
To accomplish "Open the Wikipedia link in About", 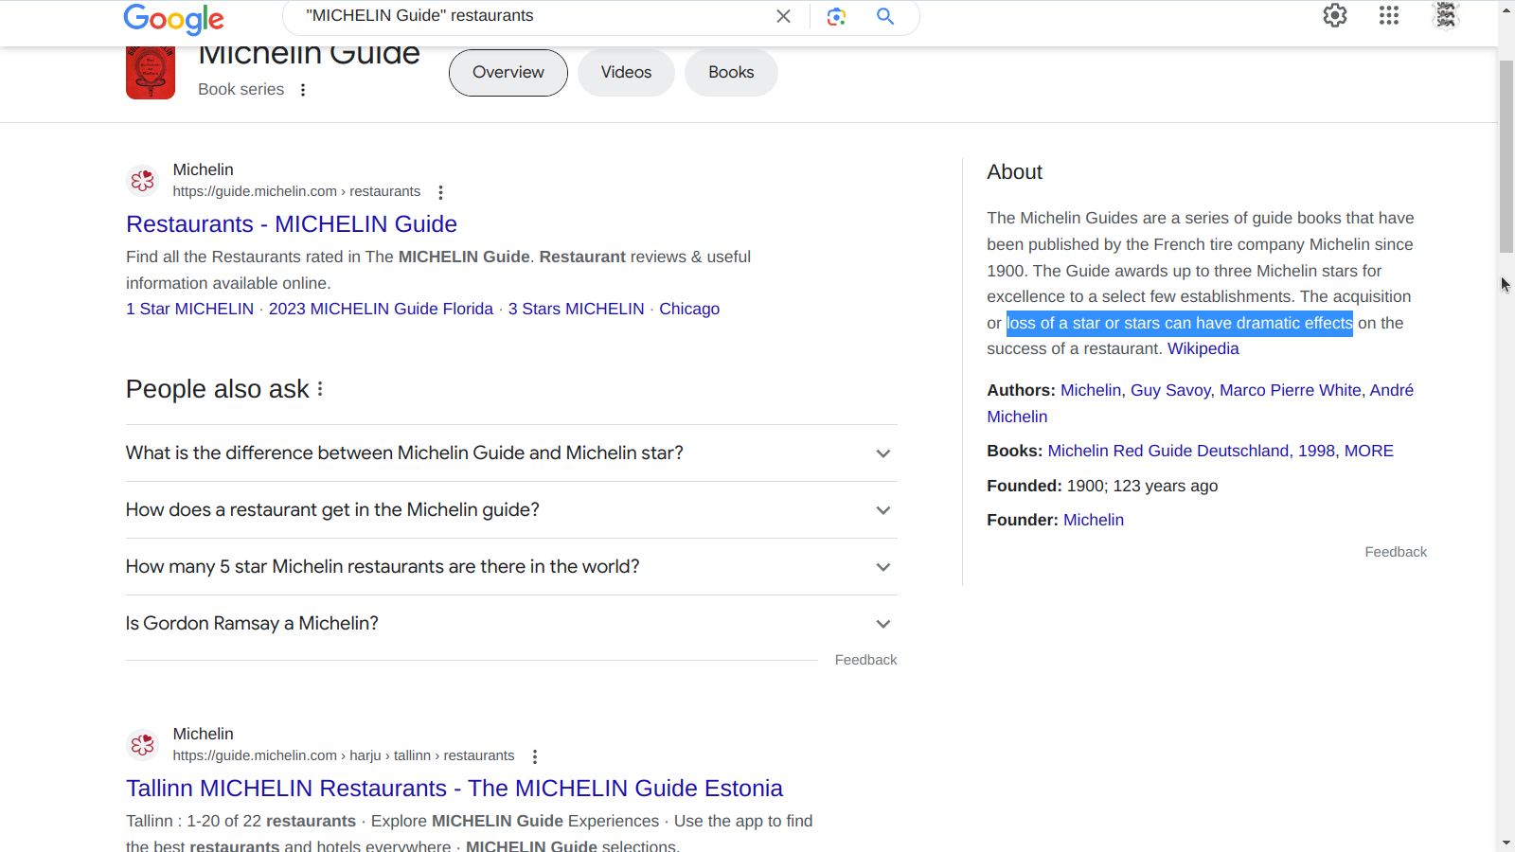I will coord(1203,349).
